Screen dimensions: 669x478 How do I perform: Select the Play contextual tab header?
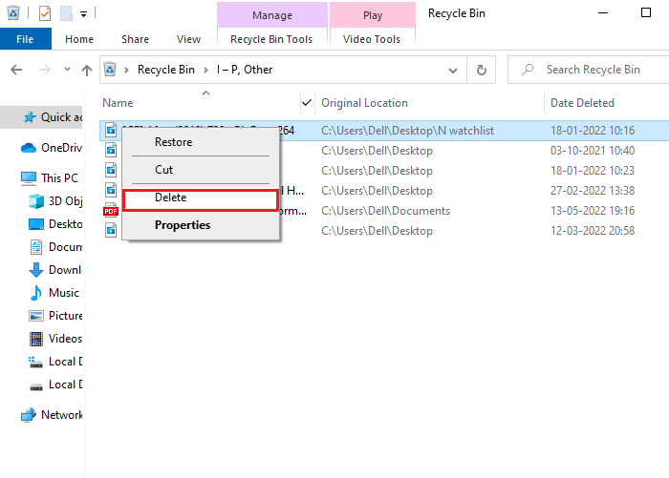click(x=373, y=15)
